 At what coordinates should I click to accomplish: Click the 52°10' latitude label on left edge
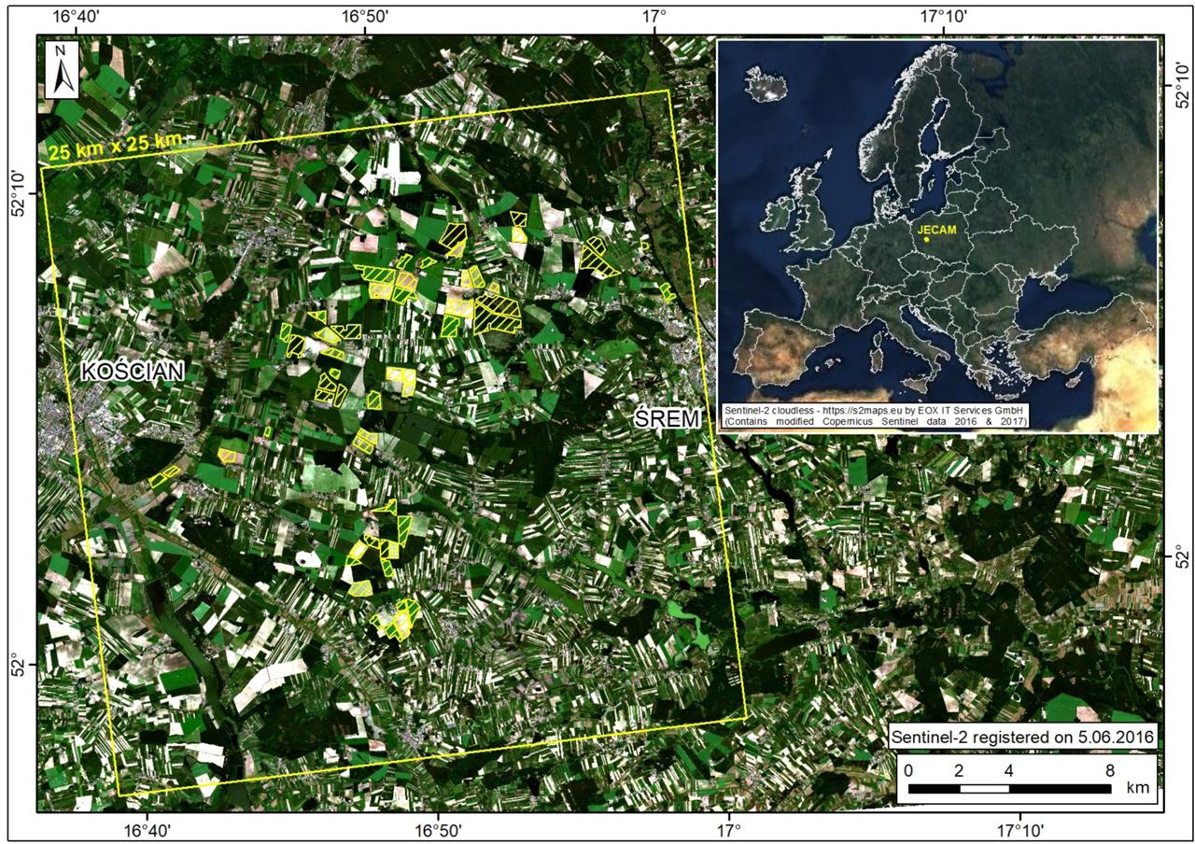pyautogui.click(x=16, y=192)
